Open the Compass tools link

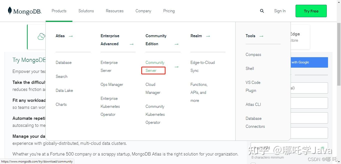[x=253, y=54]
